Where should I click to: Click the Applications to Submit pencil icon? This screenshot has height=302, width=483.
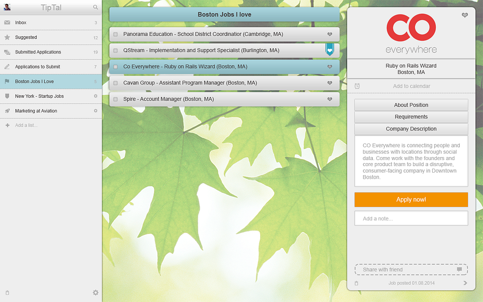[x=7, y=66]
